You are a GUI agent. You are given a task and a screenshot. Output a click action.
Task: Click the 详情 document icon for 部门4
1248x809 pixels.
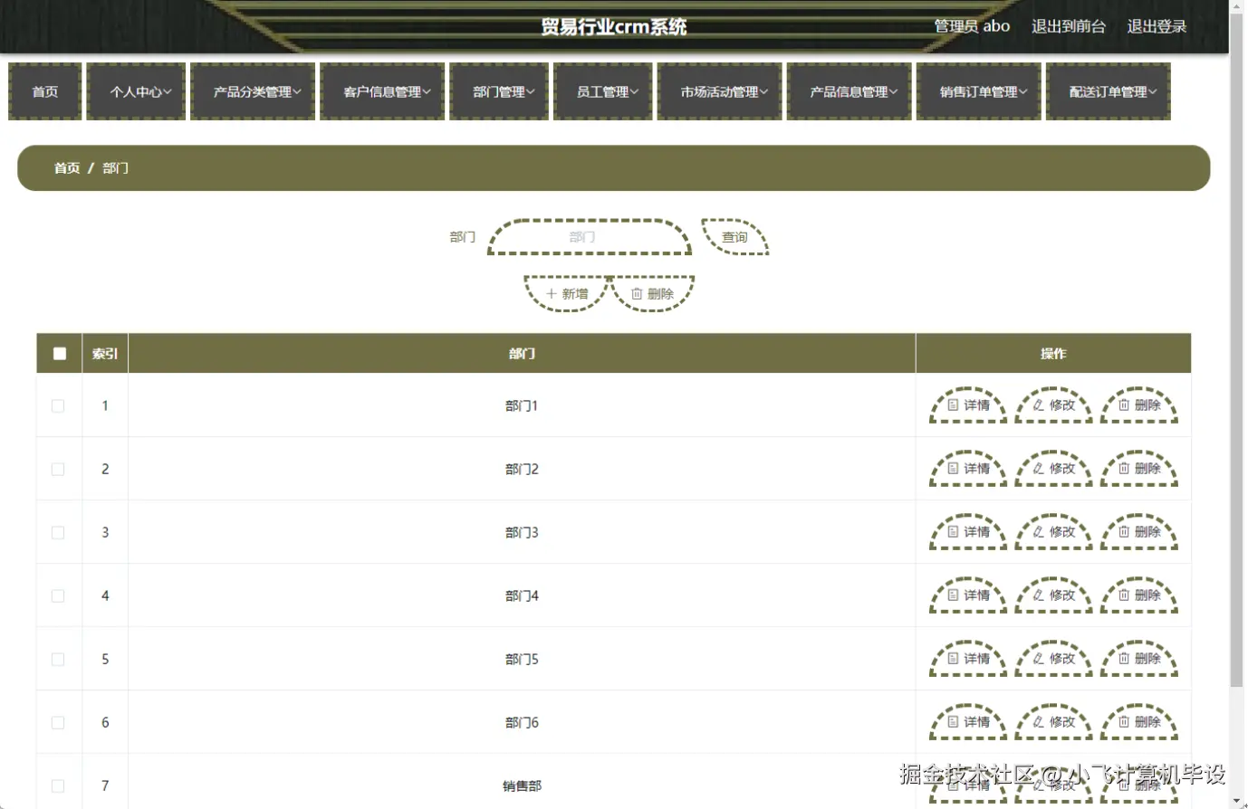[953, 595]
